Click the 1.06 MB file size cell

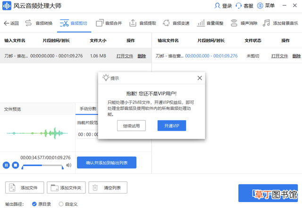point(98,56)
